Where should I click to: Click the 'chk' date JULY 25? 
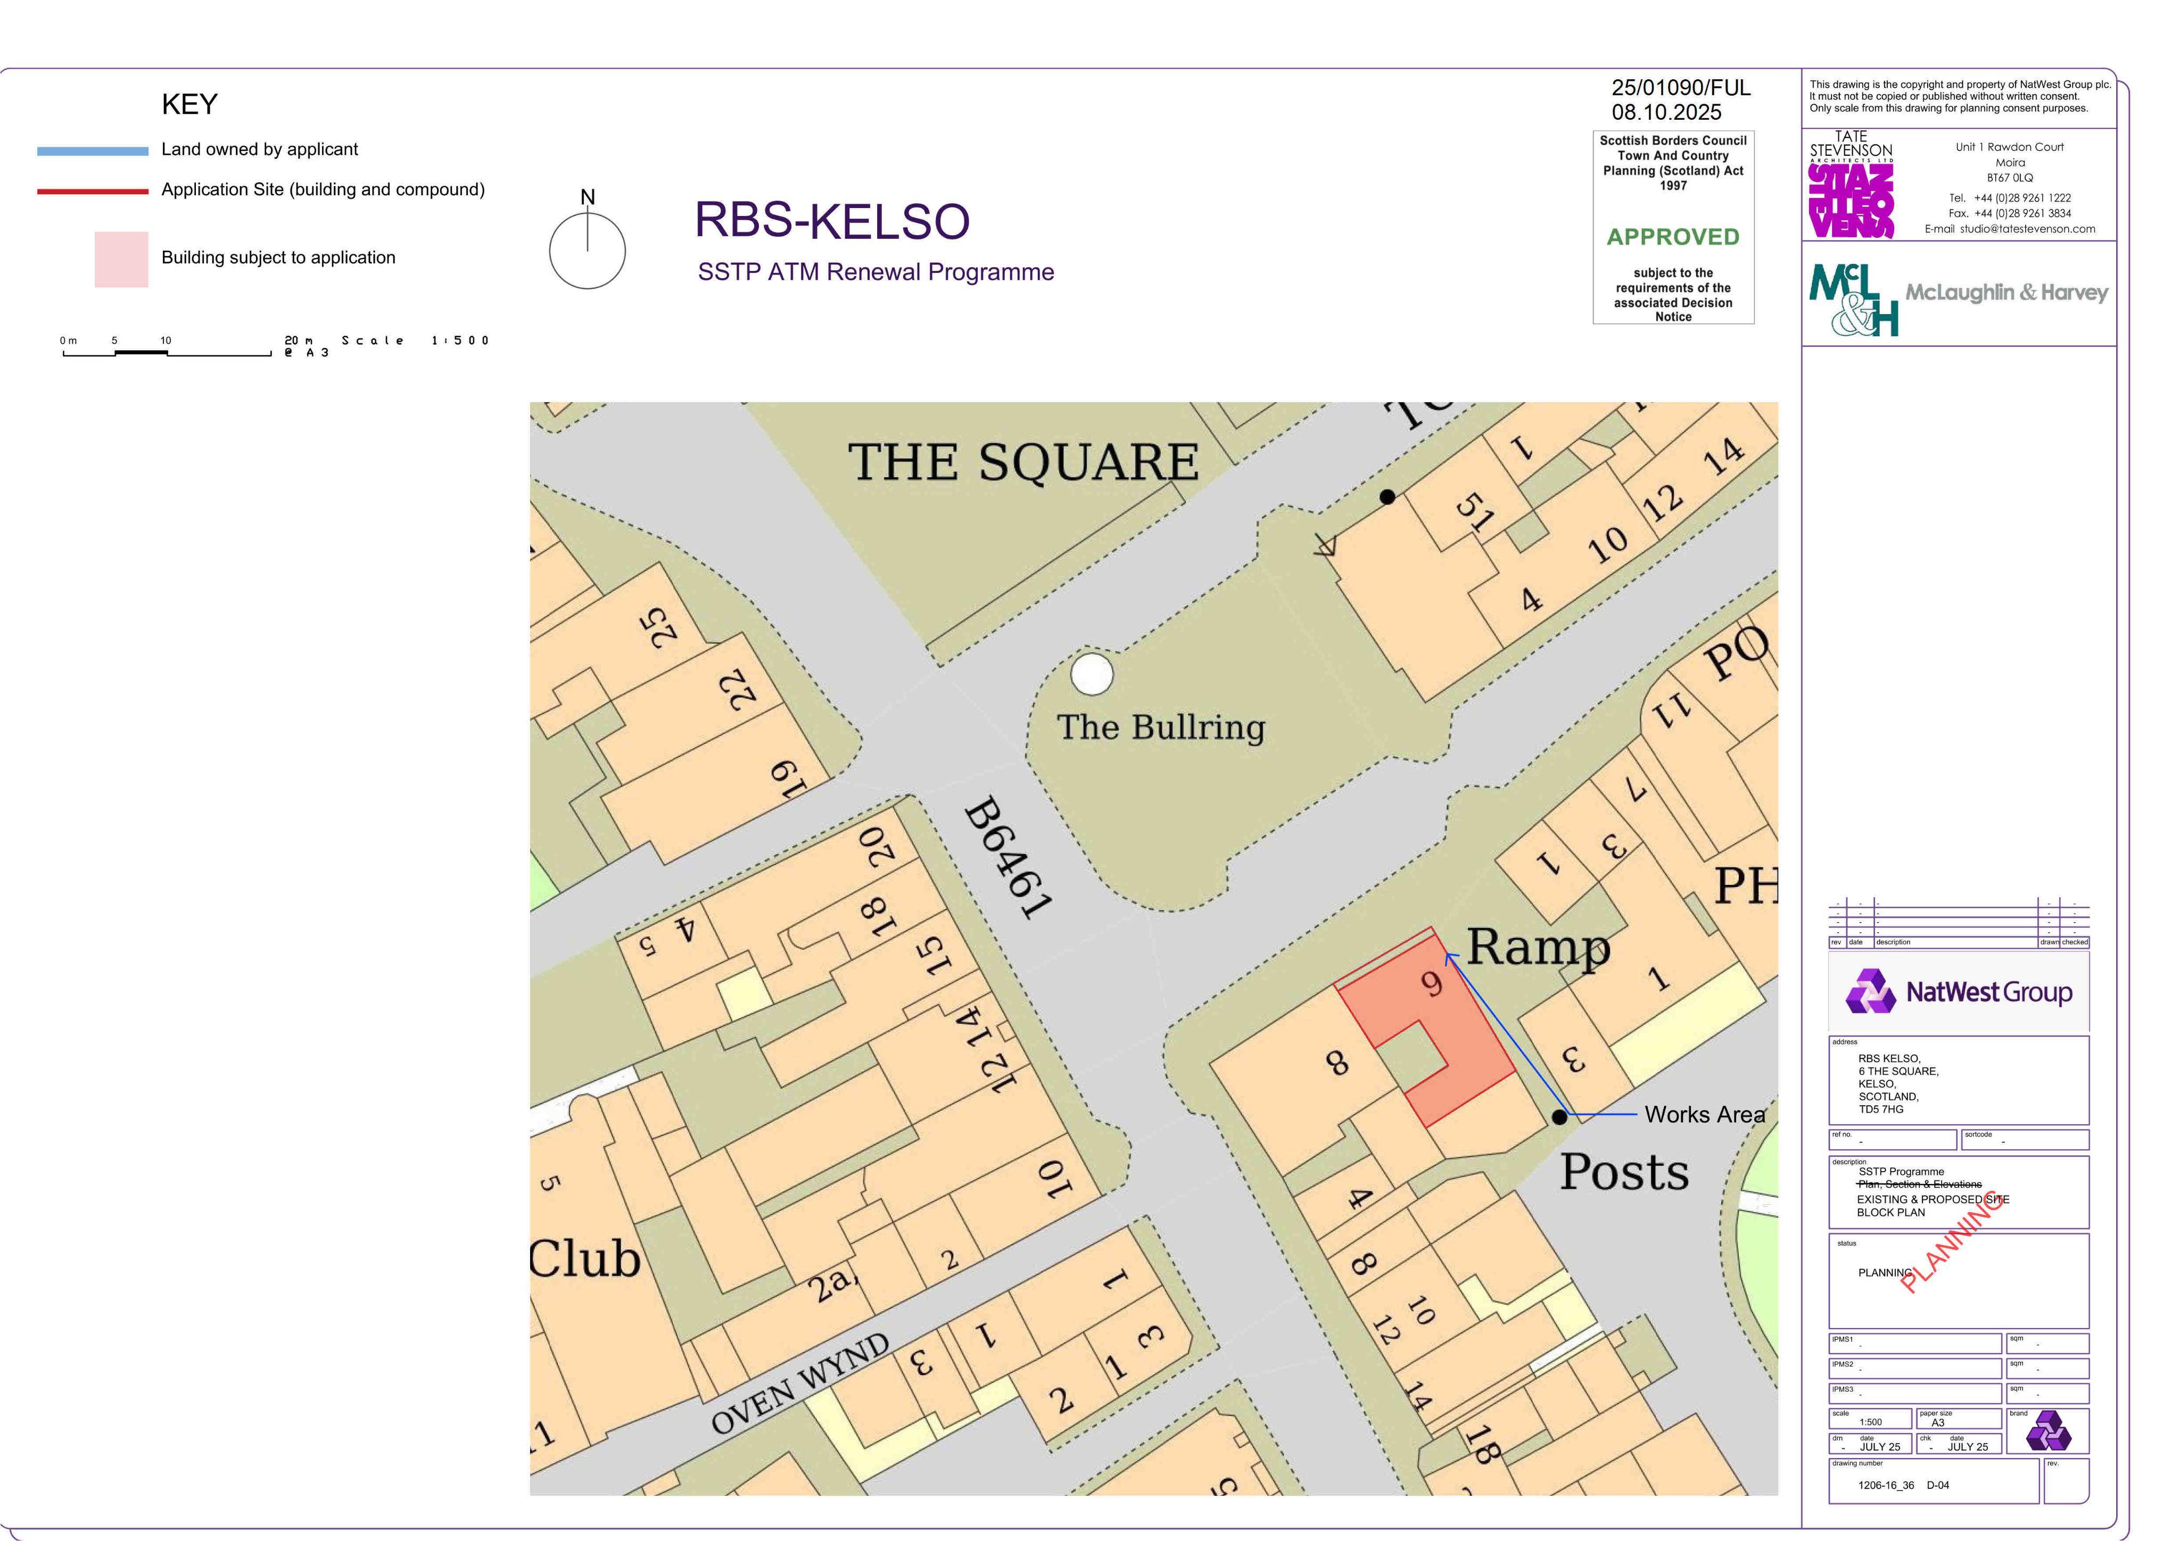click(x=1967, y=1447)
